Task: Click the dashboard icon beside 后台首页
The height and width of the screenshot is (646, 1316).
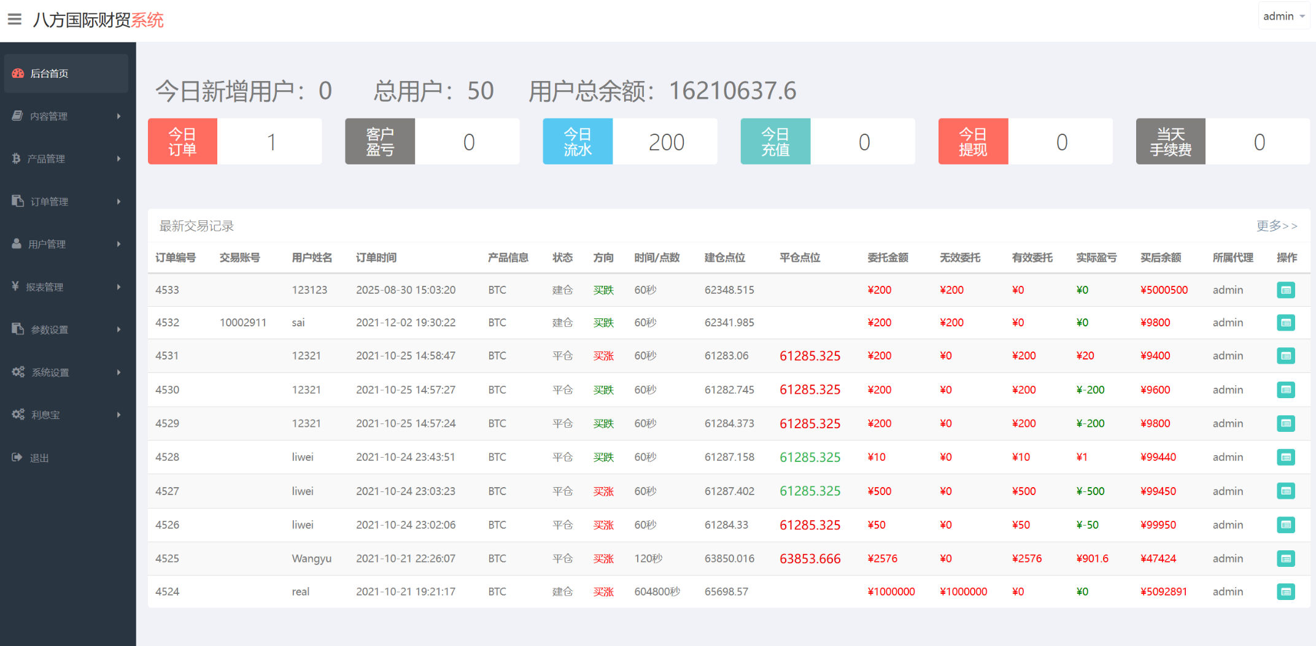Action: [x=18, y=73]
